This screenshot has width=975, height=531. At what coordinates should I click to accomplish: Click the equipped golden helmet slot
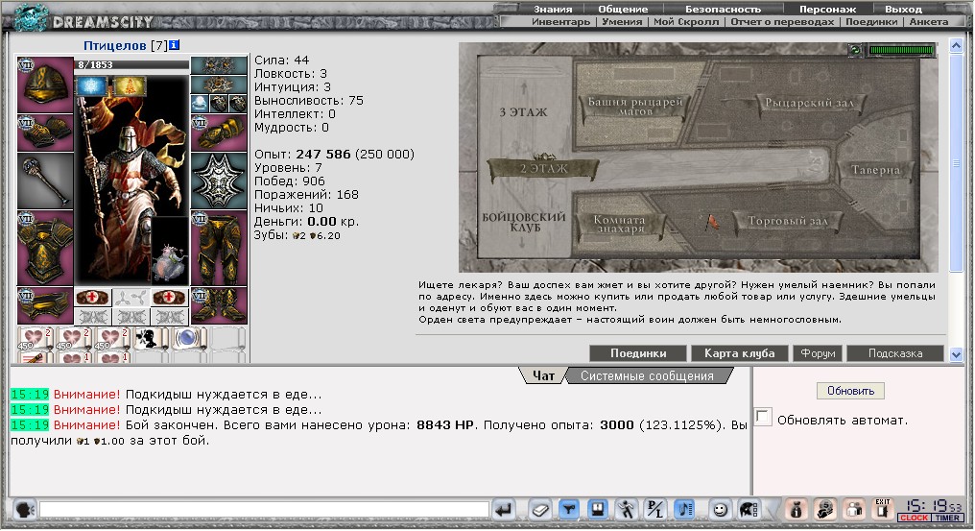coord(45,85)
